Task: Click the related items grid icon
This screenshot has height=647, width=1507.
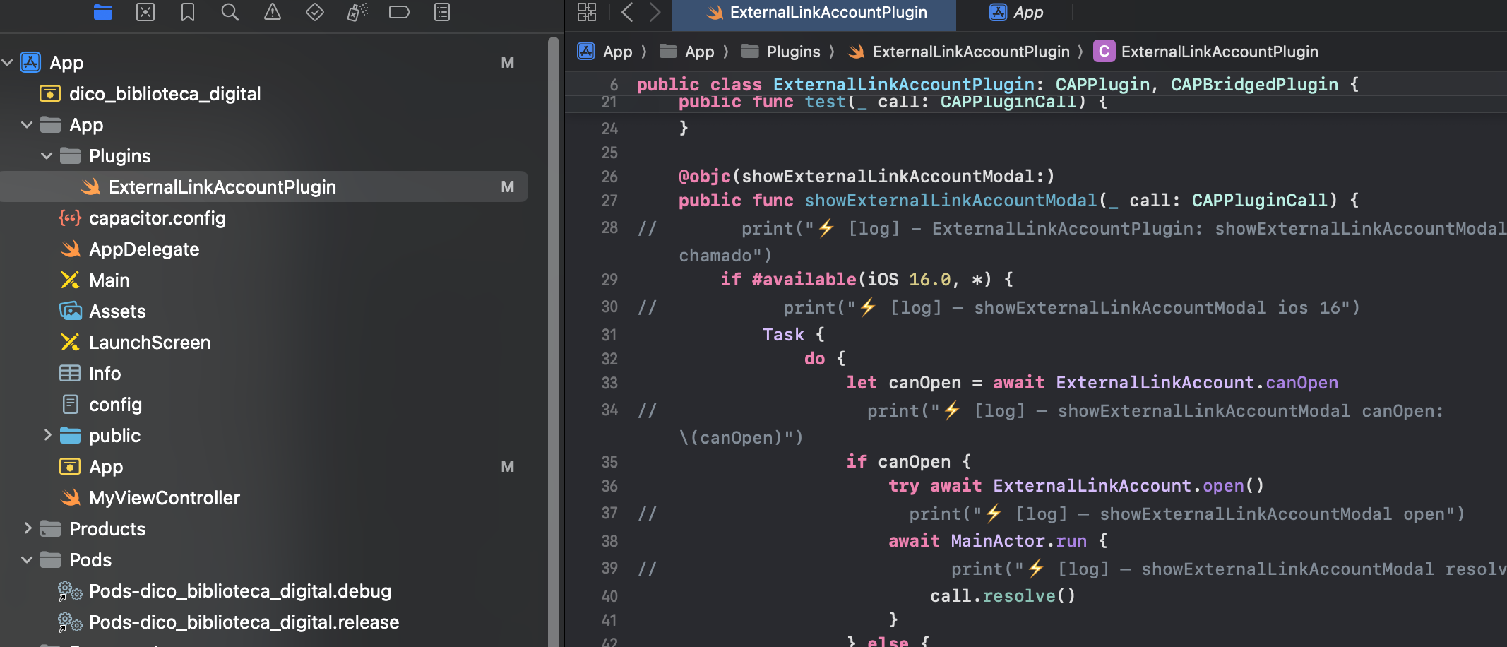Action: 587,12
